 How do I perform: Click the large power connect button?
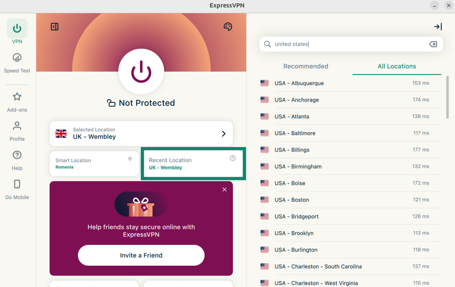click(141, 72)
